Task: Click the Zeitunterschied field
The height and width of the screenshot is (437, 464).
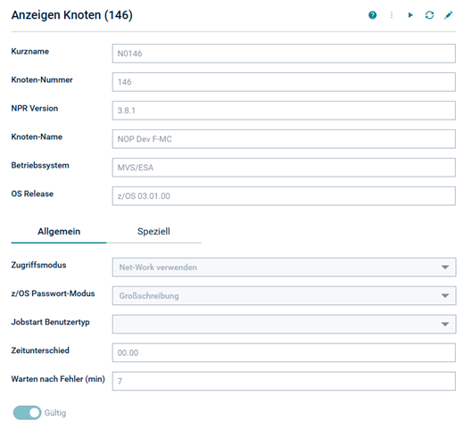Action: coord(284,353)
